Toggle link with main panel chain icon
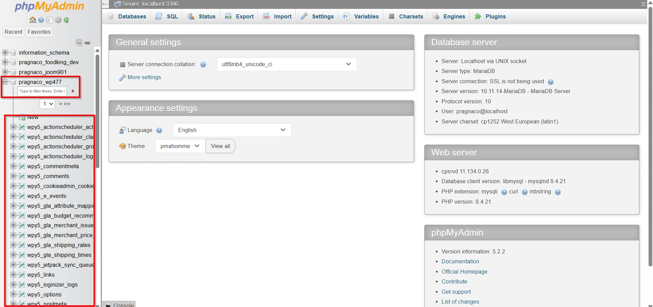Viewport: 653px width, 307px height. pyautogui.click(x=87, y=43)
